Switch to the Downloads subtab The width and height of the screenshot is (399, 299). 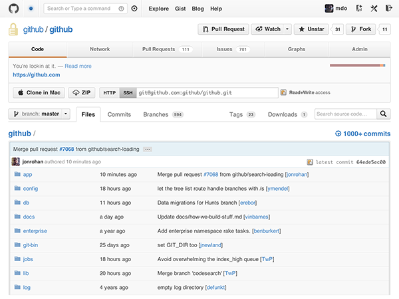click(287, 115)
